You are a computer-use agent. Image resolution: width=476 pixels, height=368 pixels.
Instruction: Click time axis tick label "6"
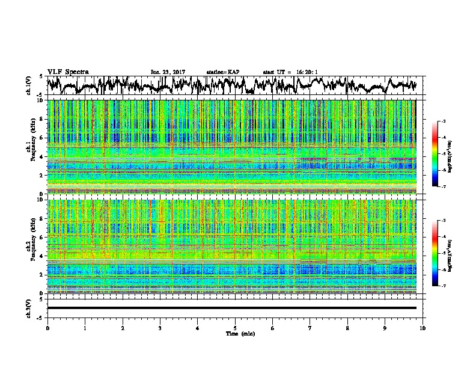(272, 328)
